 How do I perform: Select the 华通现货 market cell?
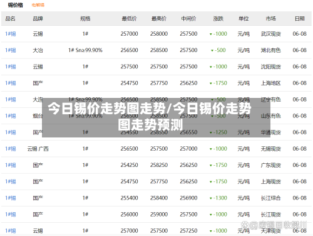click(x=270, y=132)
